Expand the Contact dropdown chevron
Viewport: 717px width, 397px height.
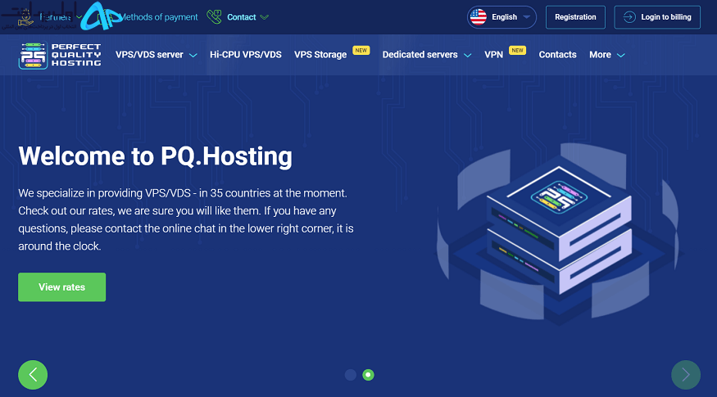(x=265, y=17)
